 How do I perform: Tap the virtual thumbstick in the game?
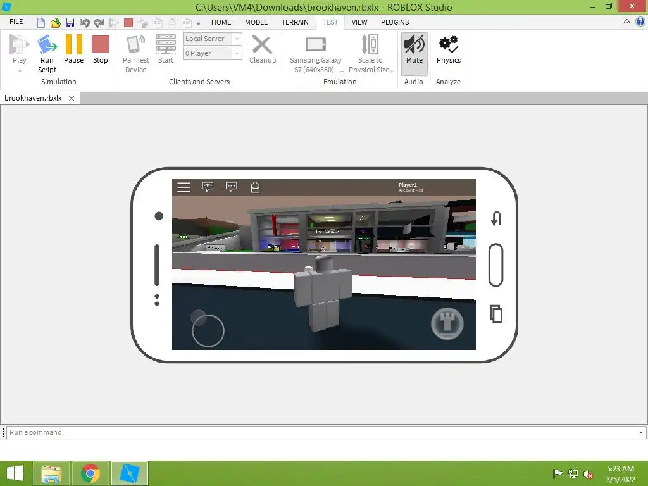tap(208, 330)
